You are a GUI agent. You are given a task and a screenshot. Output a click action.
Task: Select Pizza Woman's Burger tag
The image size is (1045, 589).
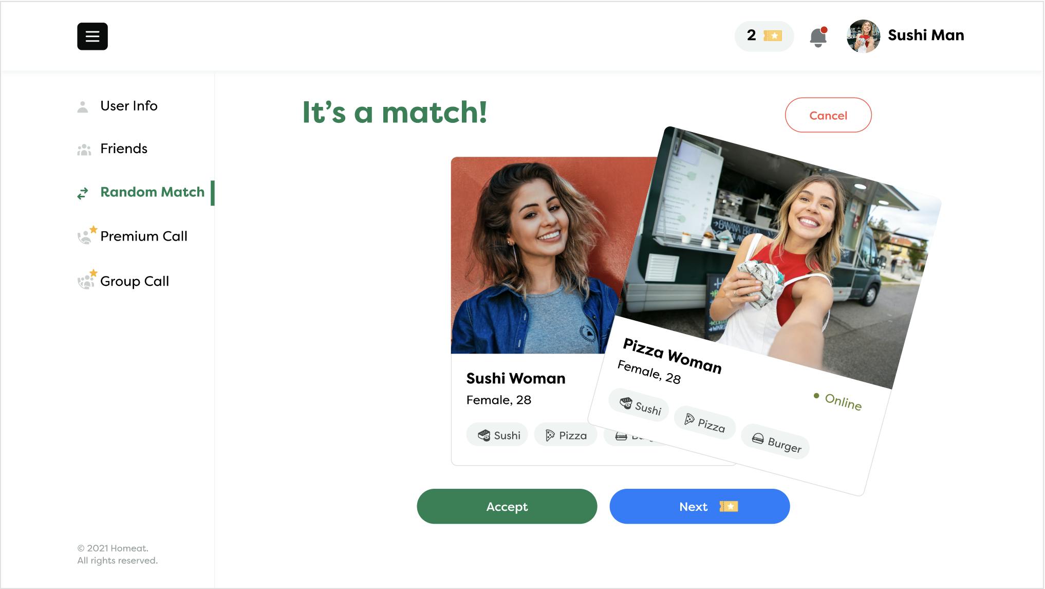coord(776,441)
